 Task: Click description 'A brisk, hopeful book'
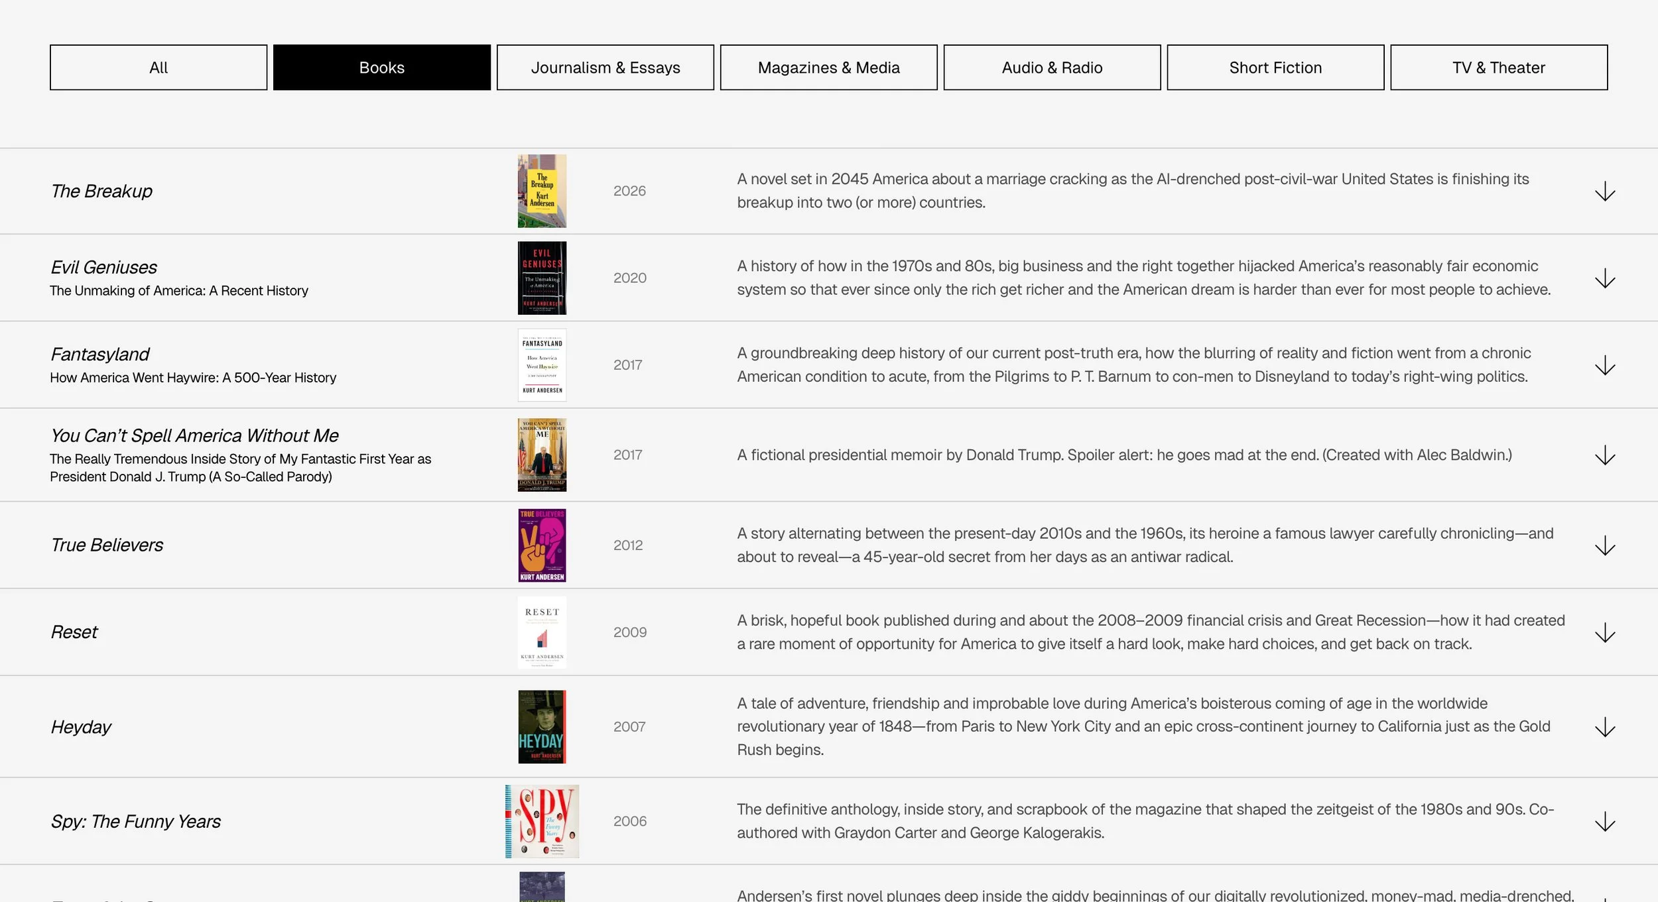(1151, 632)
